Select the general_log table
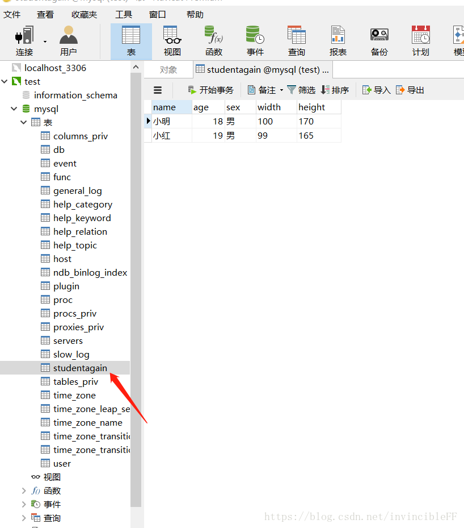Viewport: 464px width, 528px height. coord(78,190)
